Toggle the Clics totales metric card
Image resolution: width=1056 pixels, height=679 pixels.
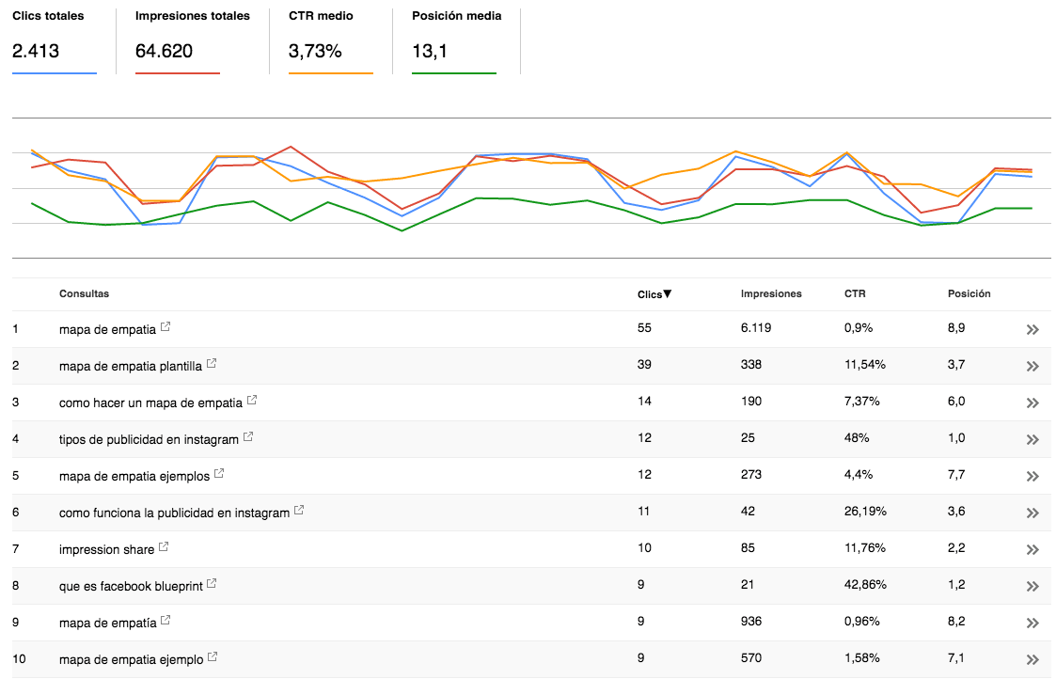[x=55, y=41]
